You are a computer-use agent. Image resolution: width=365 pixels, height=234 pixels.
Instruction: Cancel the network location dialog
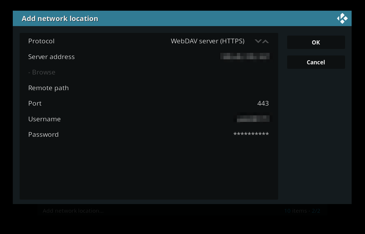coord(316,62)
